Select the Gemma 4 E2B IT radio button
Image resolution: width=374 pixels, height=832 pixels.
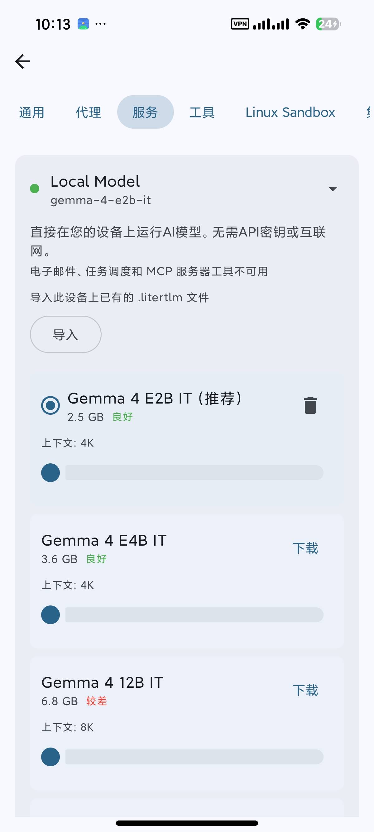(50, 405)
